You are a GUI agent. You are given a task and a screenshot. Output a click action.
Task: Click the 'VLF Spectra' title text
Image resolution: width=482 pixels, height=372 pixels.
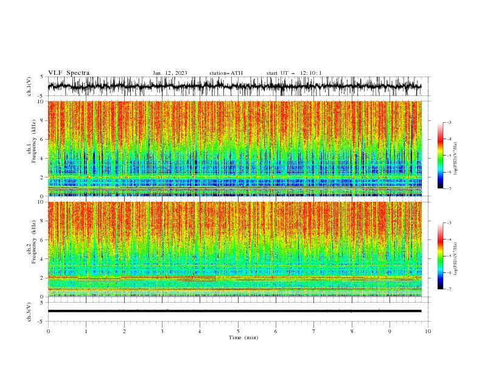coord(69,73)
